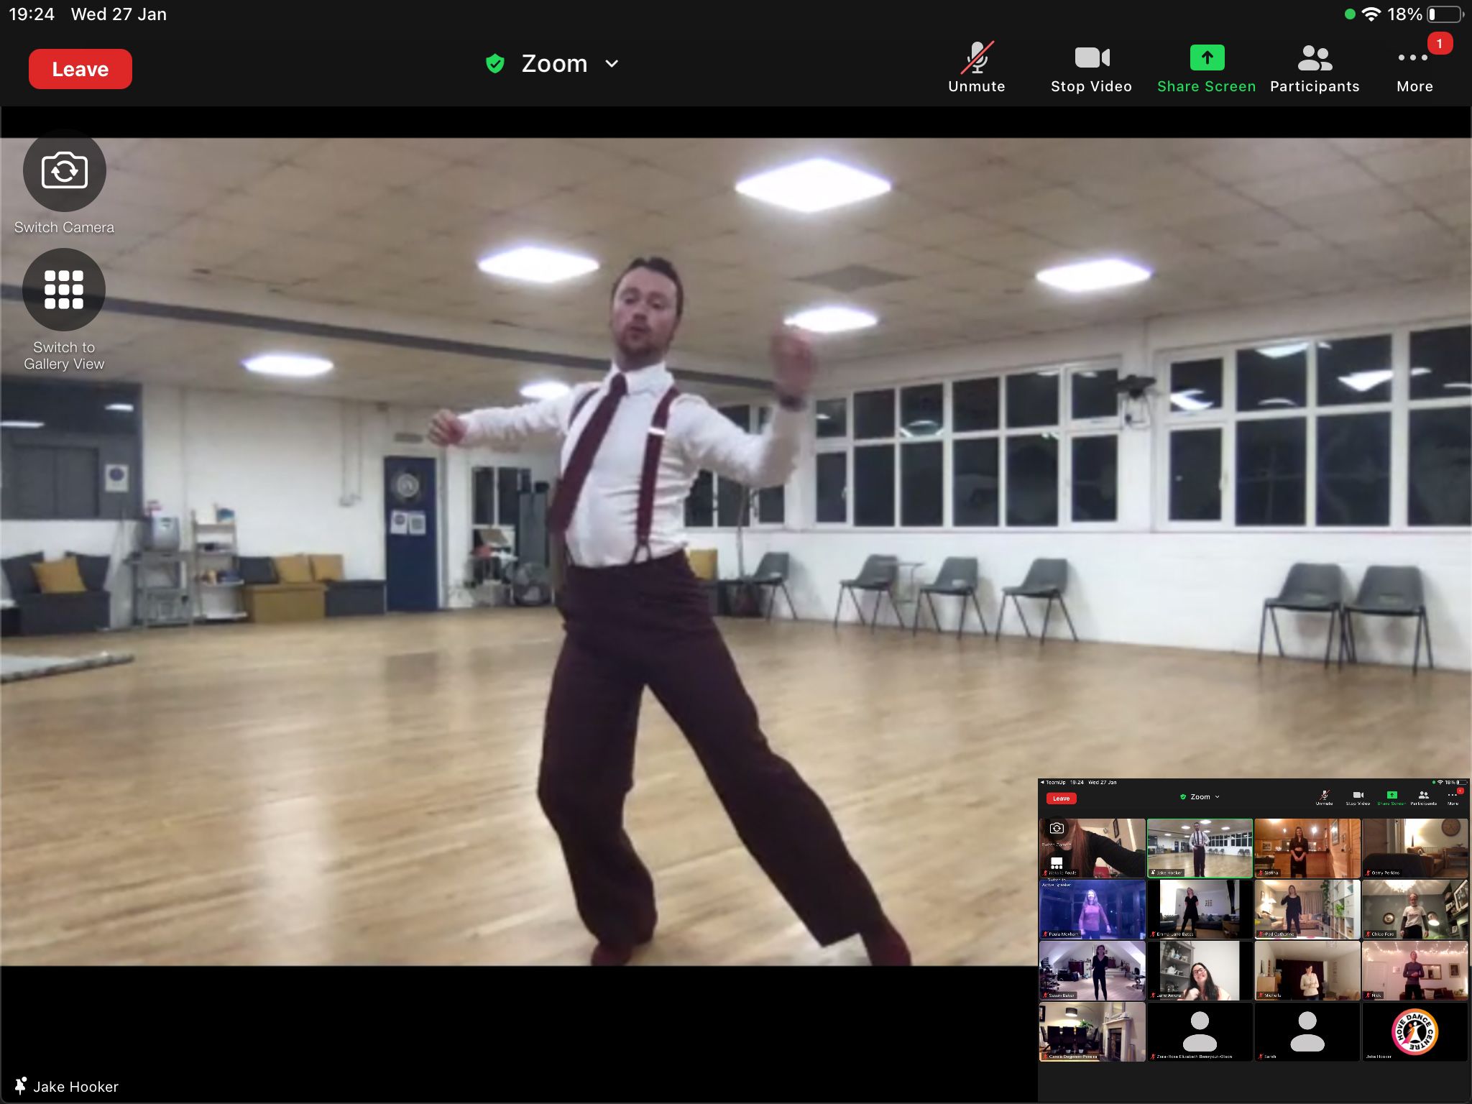The height and width of the screenshot is (1104, 1472).
Task: Tap the red Leave button
Action: (x=80, y=68)
